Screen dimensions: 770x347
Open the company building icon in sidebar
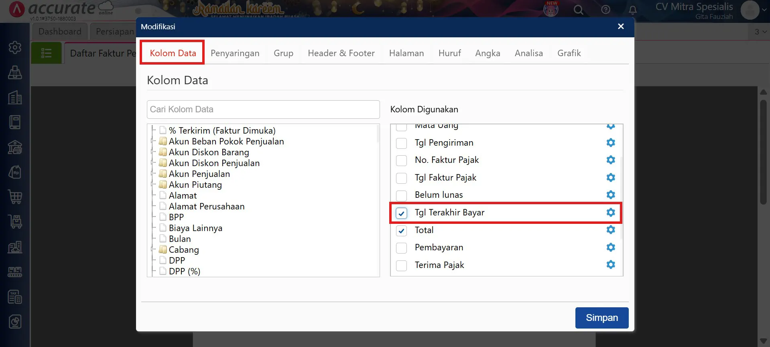point(15,97)
